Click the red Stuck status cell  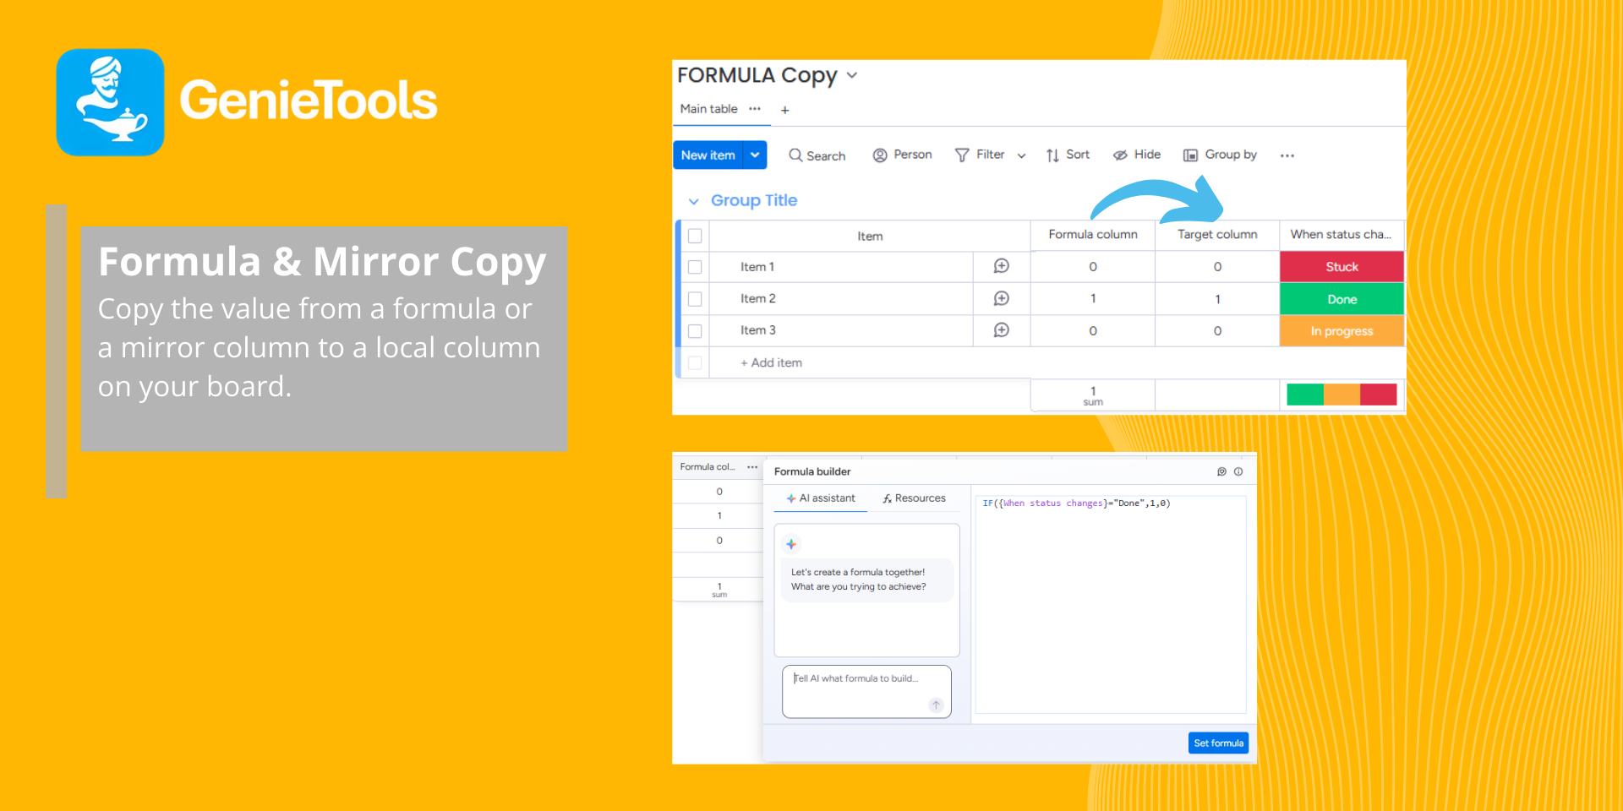click(x=1342, y=267)
